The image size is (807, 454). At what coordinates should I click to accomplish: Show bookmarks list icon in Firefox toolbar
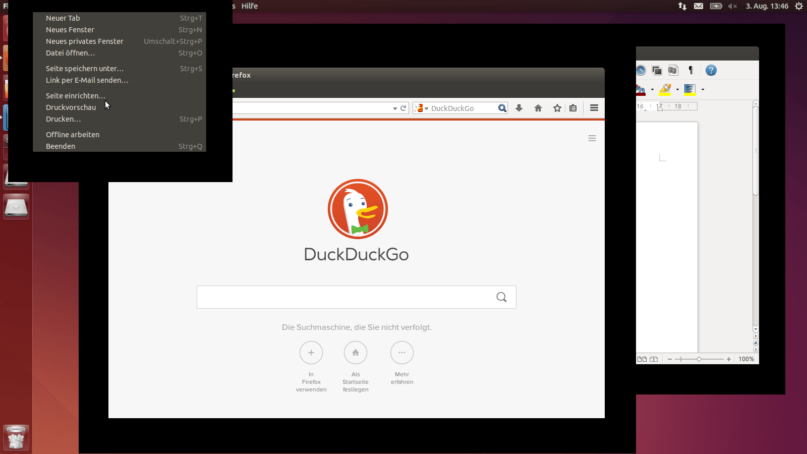coord(573,108)
